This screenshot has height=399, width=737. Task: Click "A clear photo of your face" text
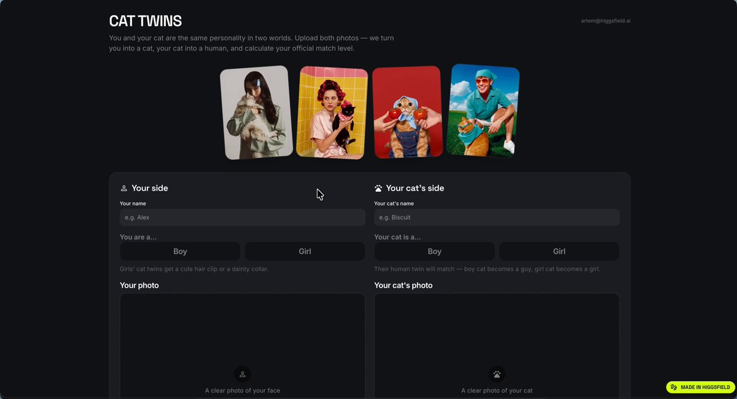point(243,390)
